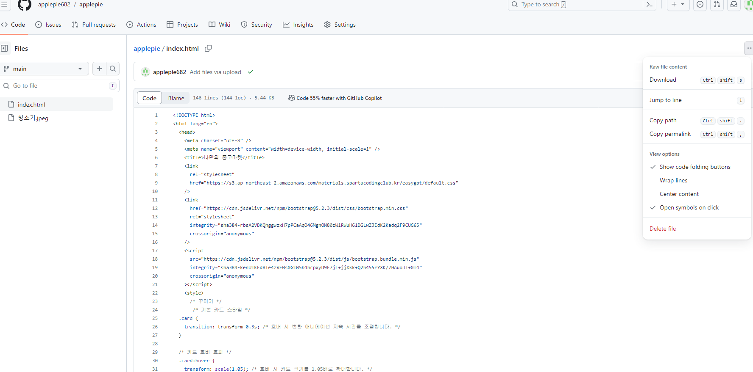Open the repository Settings tab

coord(340,25)
